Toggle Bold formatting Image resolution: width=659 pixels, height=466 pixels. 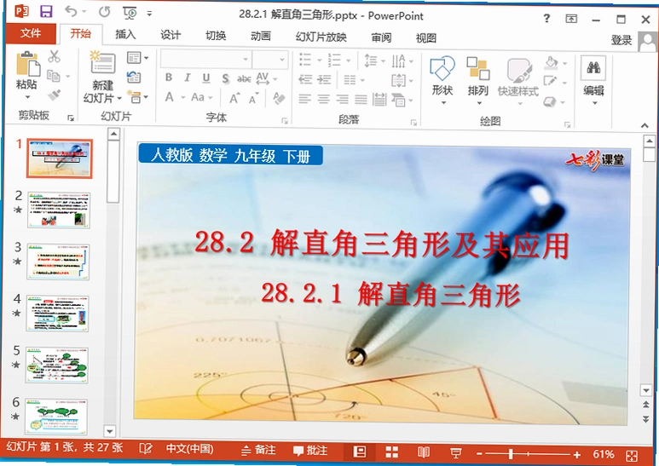pos(169,78)
